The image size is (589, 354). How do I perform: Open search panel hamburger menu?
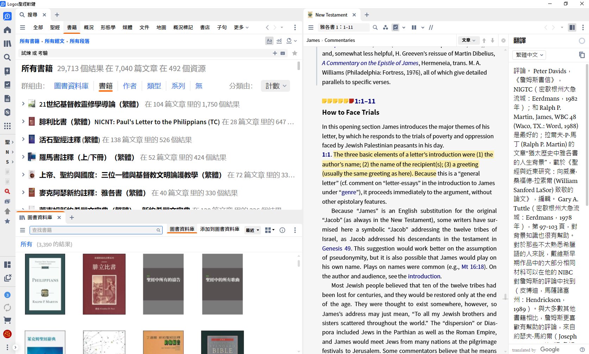point(23,27)
